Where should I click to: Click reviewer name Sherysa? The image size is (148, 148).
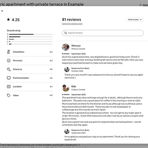tap(76, 46)
